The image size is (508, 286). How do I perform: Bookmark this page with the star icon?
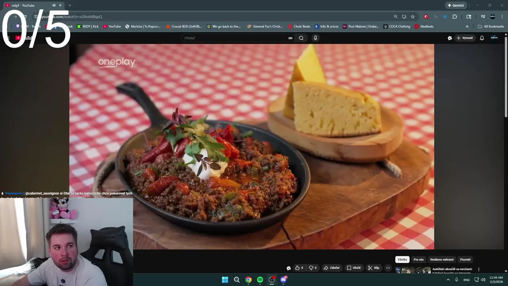413,17
